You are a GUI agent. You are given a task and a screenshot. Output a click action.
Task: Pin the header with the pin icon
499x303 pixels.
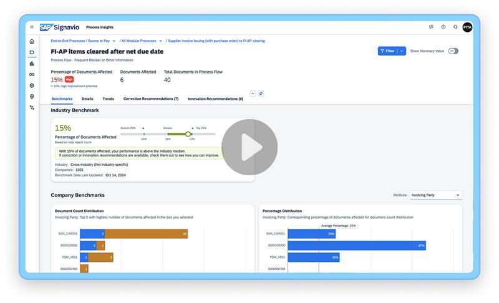pos(261,94)
